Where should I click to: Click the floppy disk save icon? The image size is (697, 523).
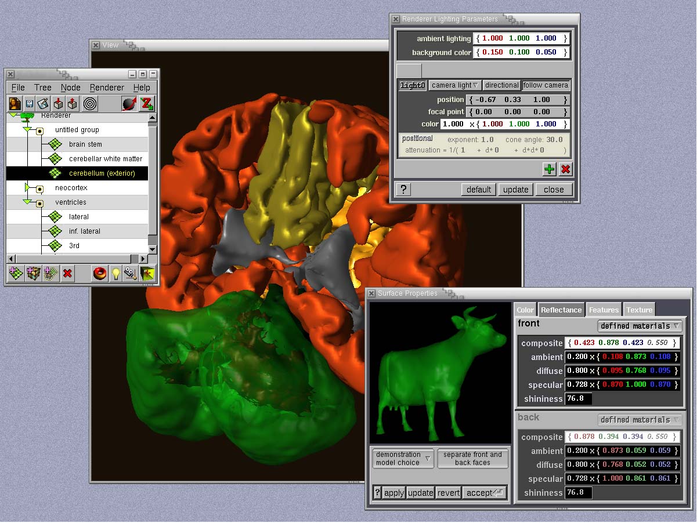click(x=29, y=104)
